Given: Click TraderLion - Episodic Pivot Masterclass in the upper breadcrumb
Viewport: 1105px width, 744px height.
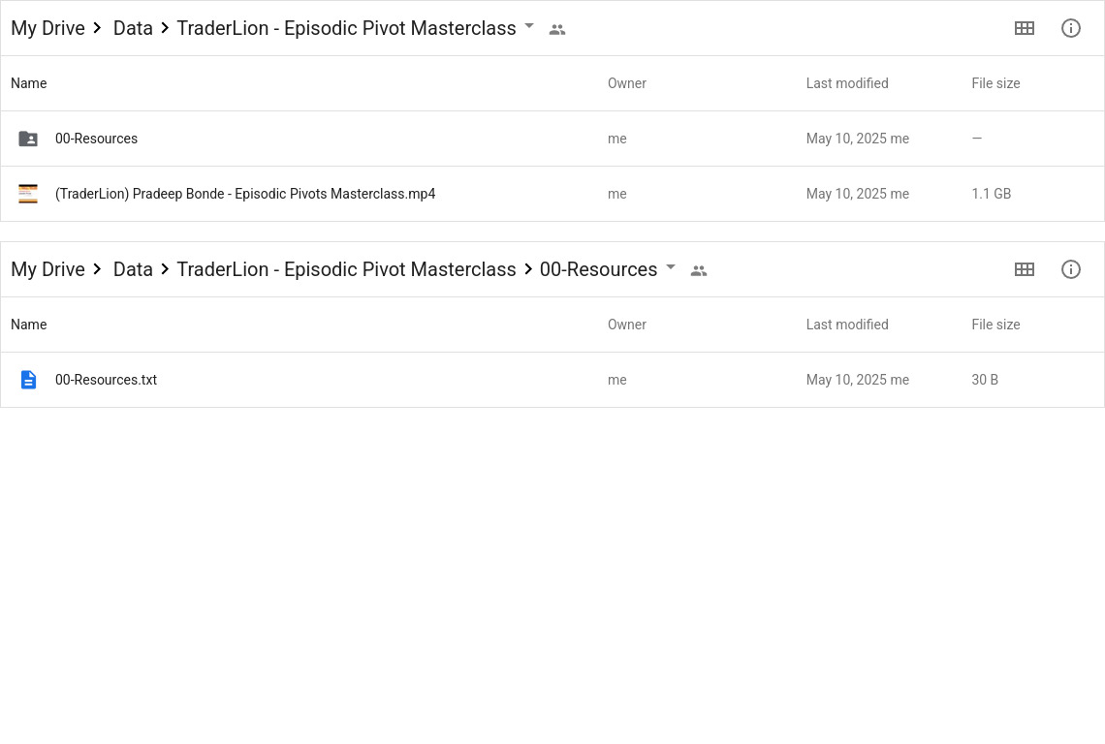Looking at the screenshot, I should click(x=346, y=28).
